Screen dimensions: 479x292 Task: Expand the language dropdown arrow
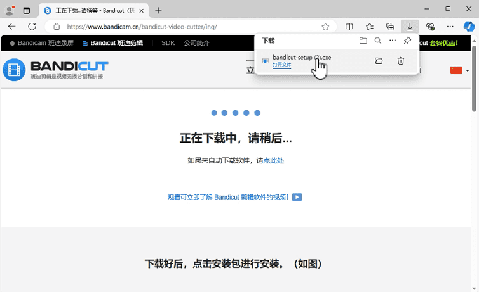point(468,71)
